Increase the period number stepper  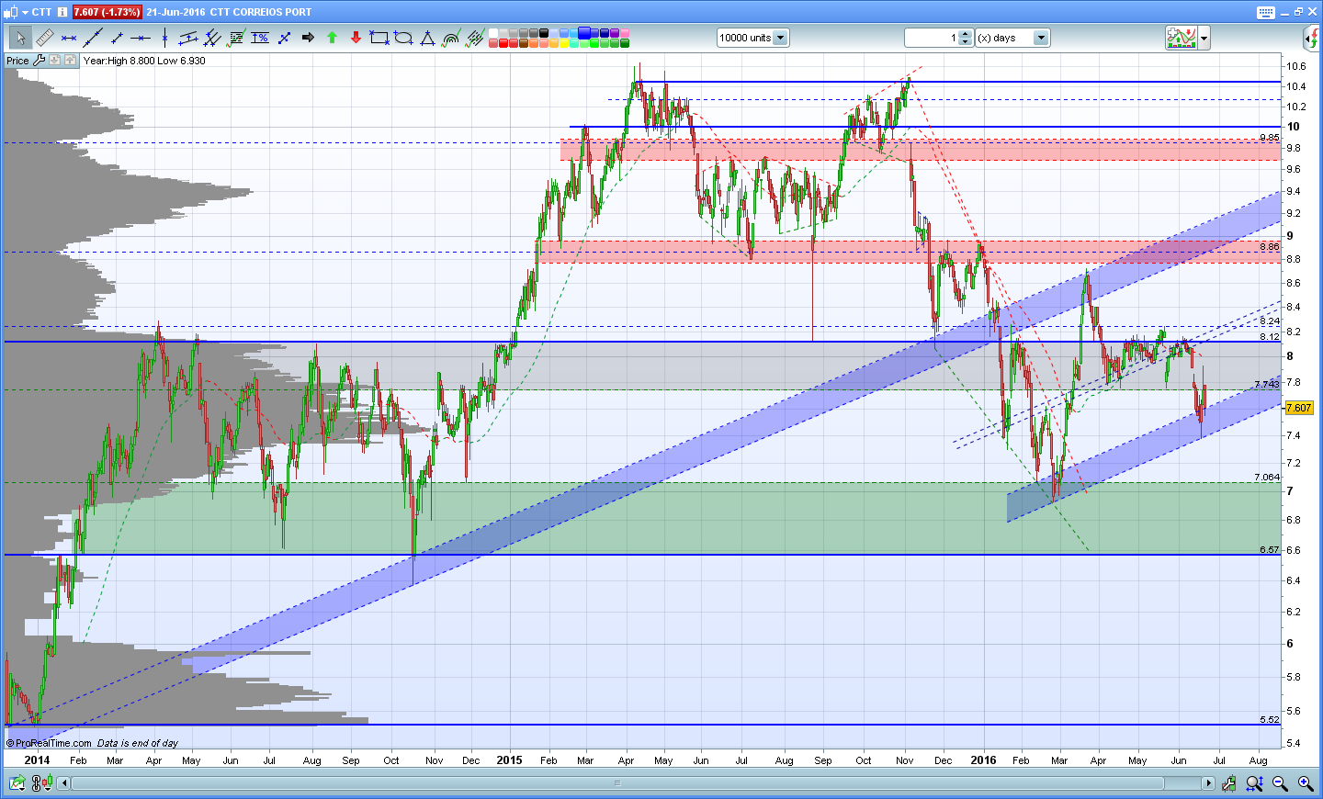(965, 34)
